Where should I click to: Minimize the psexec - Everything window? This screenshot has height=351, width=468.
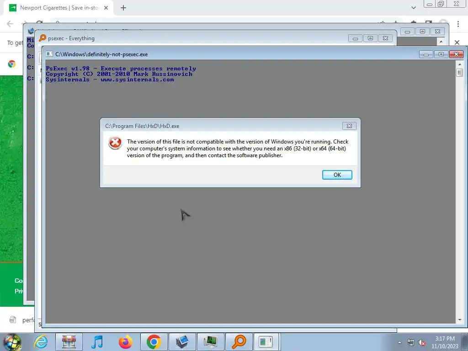coord(355,38)
